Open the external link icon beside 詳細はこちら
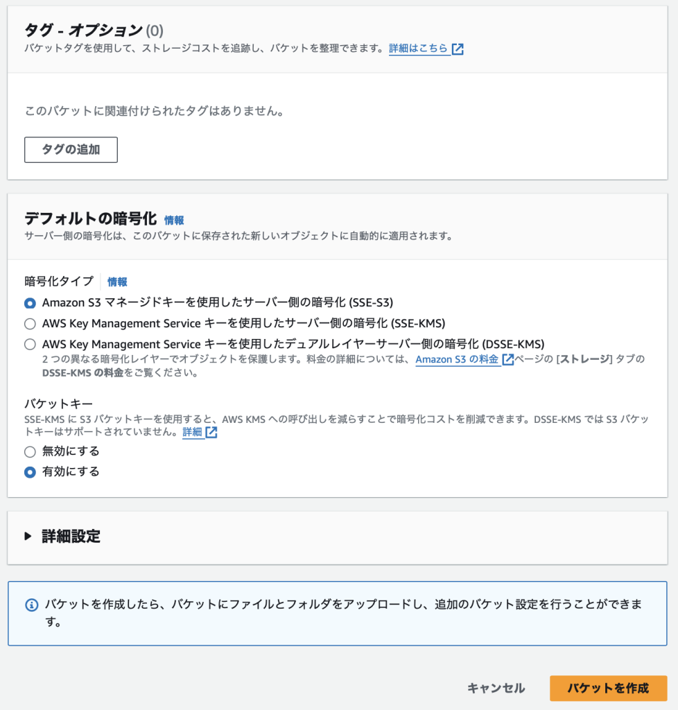The width and height of the screenshot is (678, 710). click(x=458, y=49)
